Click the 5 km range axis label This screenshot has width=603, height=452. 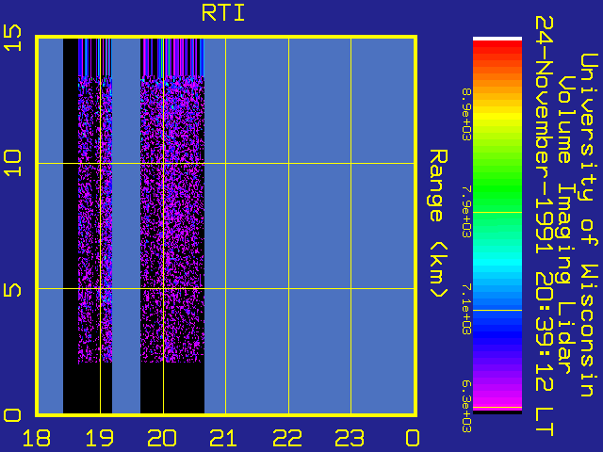point(12,291)
